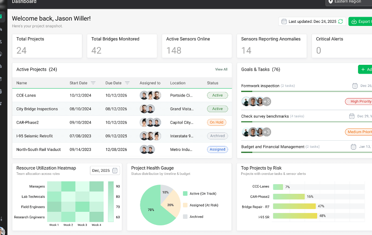Click the refresh icon beside Last updated
Image resolution: width=372 pixels, height=235 pixels.
point(340,21)
